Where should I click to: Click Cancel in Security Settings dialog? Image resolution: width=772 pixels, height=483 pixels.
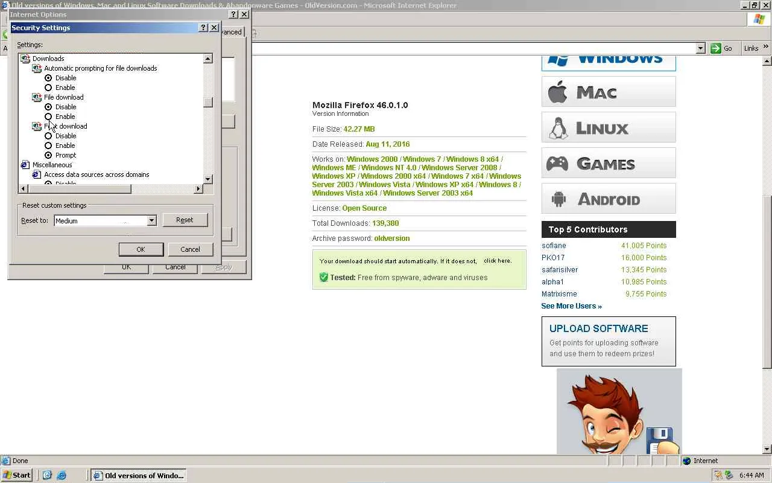190,249
